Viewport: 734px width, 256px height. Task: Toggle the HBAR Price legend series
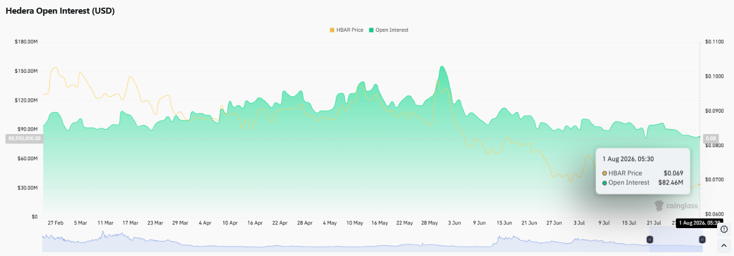coord(347,30)
